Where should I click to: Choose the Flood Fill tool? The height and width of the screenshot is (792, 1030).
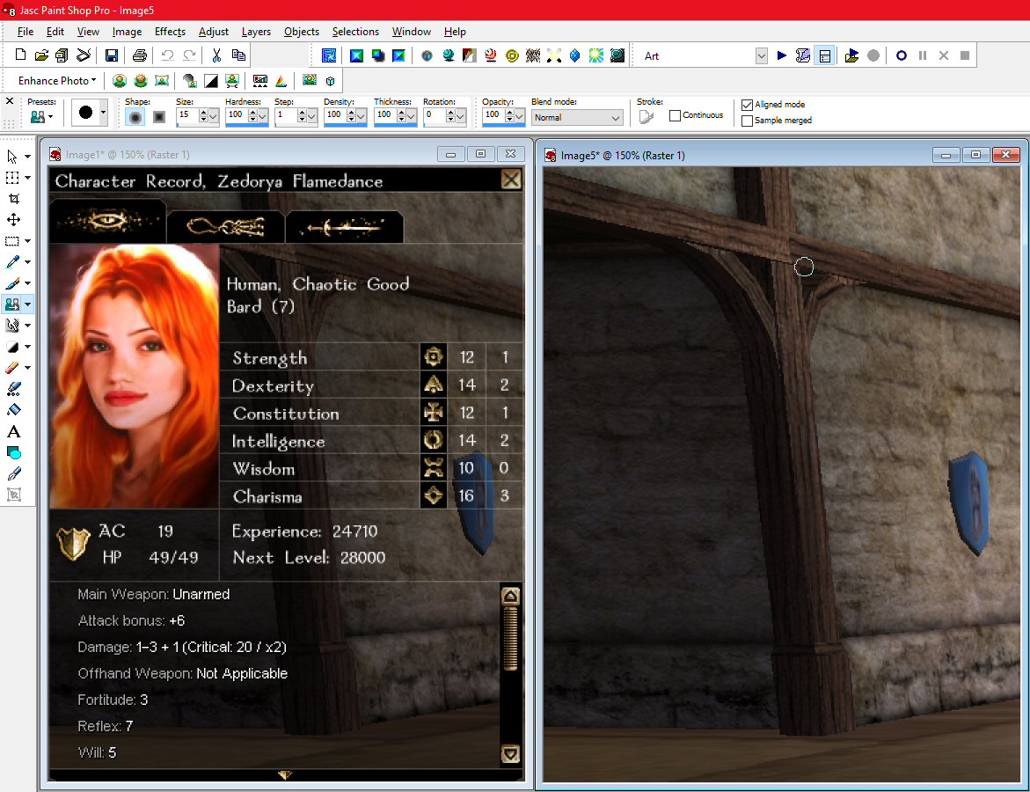(13, 410)
